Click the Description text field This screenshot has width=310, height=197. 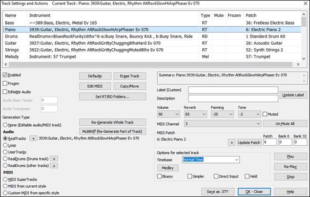tap(233, 98)
